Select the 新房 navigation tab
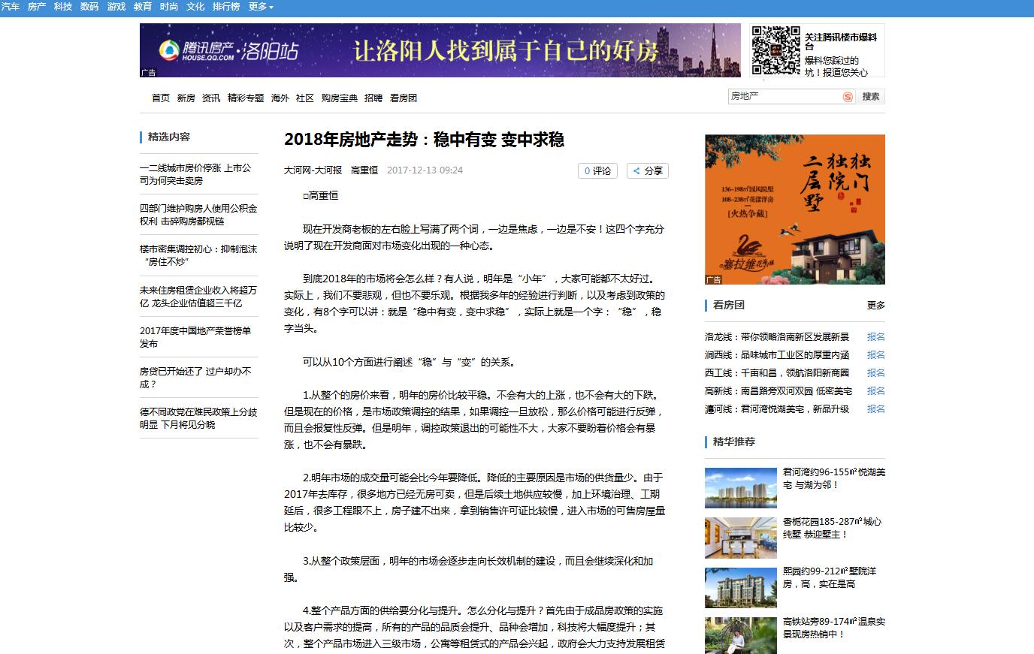Viewport: 1034px width, 654px height. coord(186,98)
